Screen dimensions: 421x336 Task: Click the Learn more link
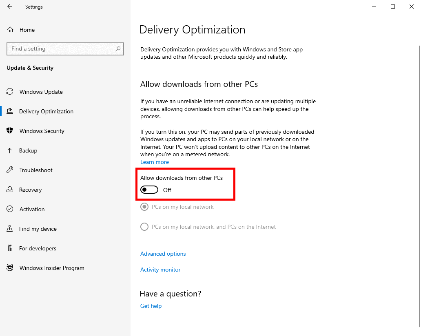[x=155, y=162]
